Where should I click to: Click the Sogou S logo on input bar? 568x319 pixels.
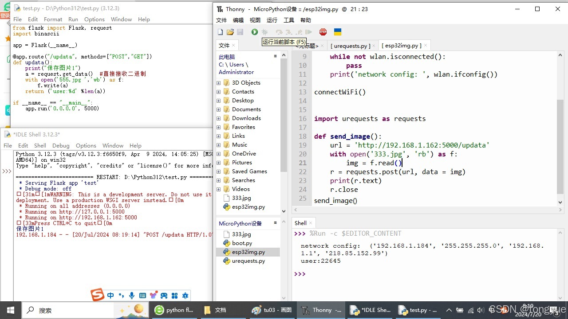tap(97, 295)
